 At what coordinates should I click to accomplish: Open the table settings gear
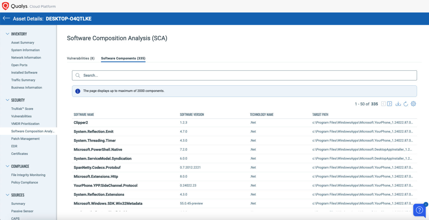413,103
